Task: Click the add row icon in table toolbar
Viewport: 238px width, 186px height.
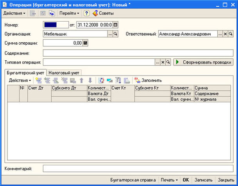Action: pyautogui.click(x=38, y=80)
